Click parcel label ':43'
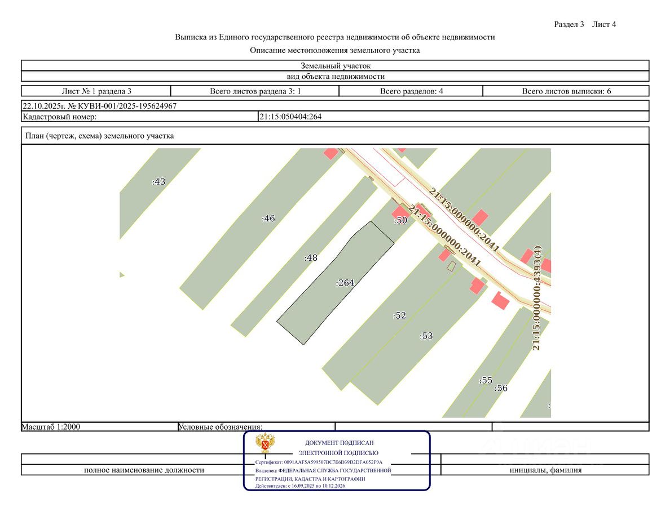 click(x=158, y=181)
